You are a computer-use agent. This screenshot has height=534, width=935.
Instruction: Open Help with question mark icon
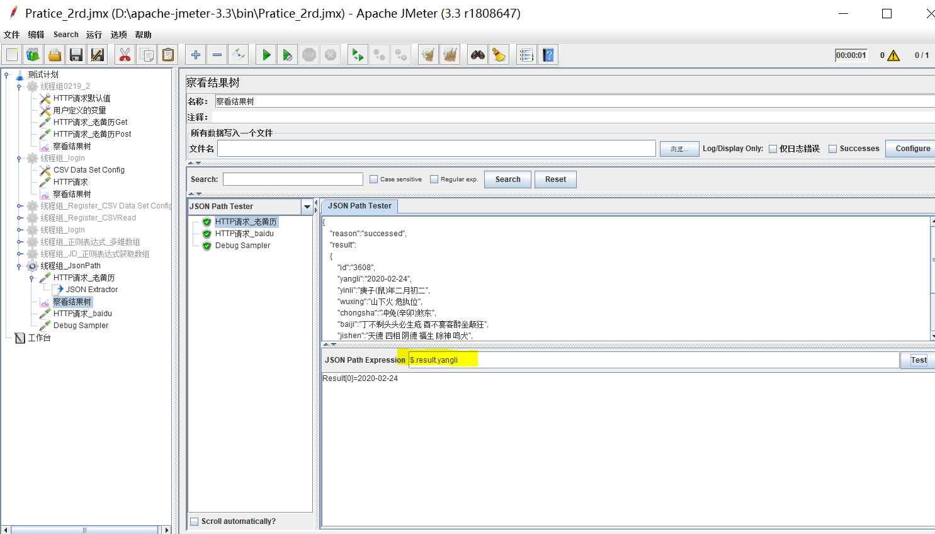[548, 55]
